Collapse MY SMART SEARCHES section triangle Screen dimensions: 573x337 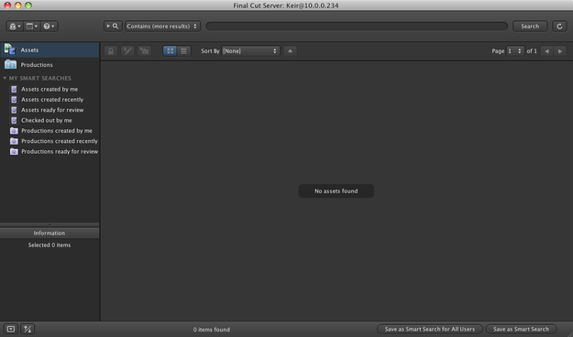[x=5, y=78]
